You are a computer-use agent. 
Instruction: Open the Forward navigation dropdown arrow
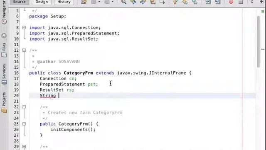(x=113, y=2)
